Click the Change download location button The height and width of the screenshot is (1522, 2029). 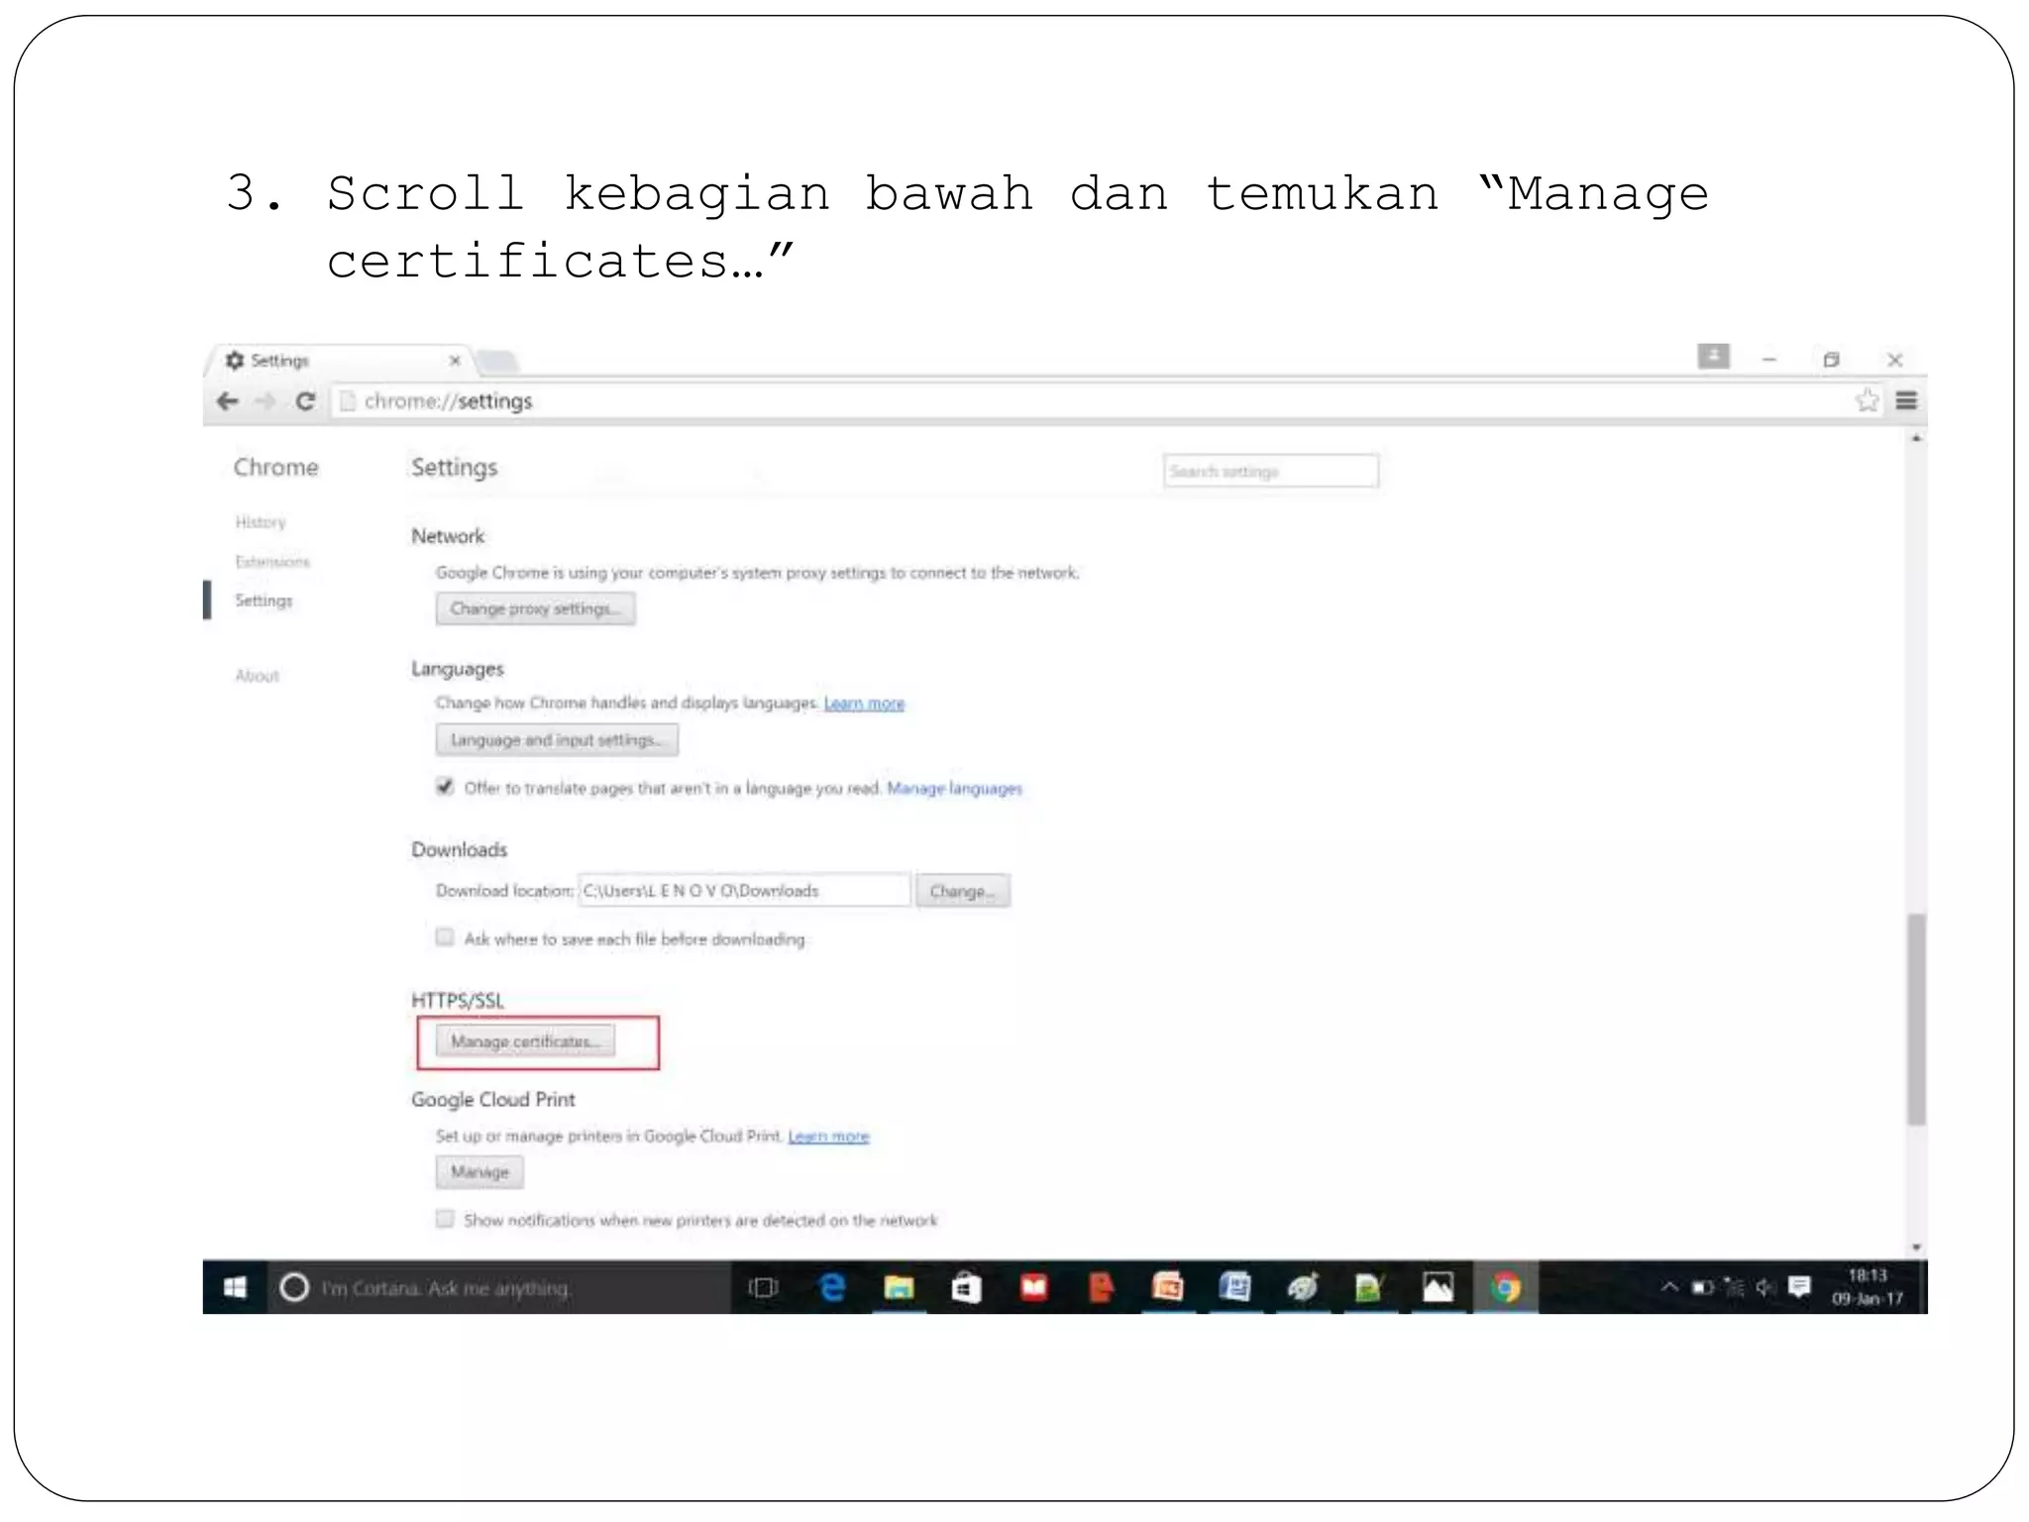tap(962, 891)
